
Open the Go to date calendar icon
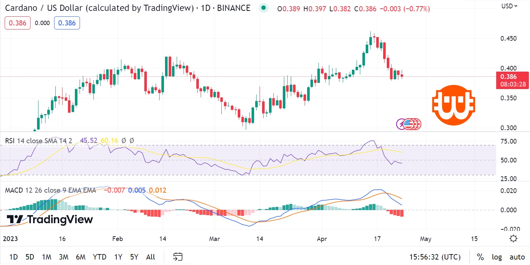177,257
